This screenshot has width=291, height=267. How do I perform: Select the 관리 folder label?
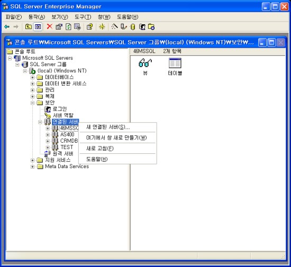(x=50, y=90)
